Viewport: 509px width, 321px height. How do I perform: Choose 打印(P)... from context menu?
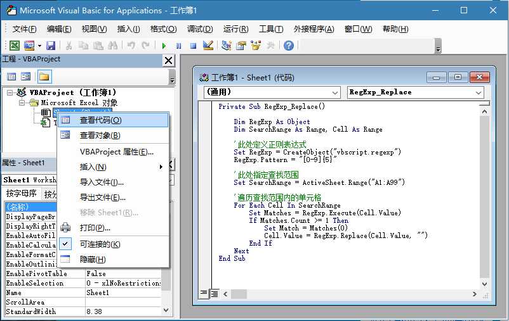[x=114, y=228]
